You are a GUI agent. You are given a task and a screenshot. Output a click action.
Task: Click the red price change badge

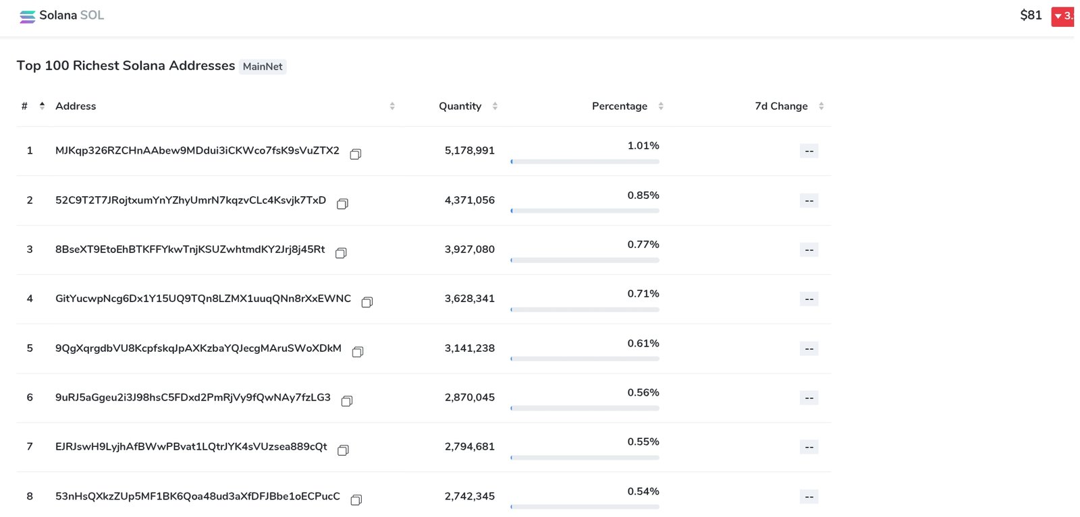[1062, 16]
